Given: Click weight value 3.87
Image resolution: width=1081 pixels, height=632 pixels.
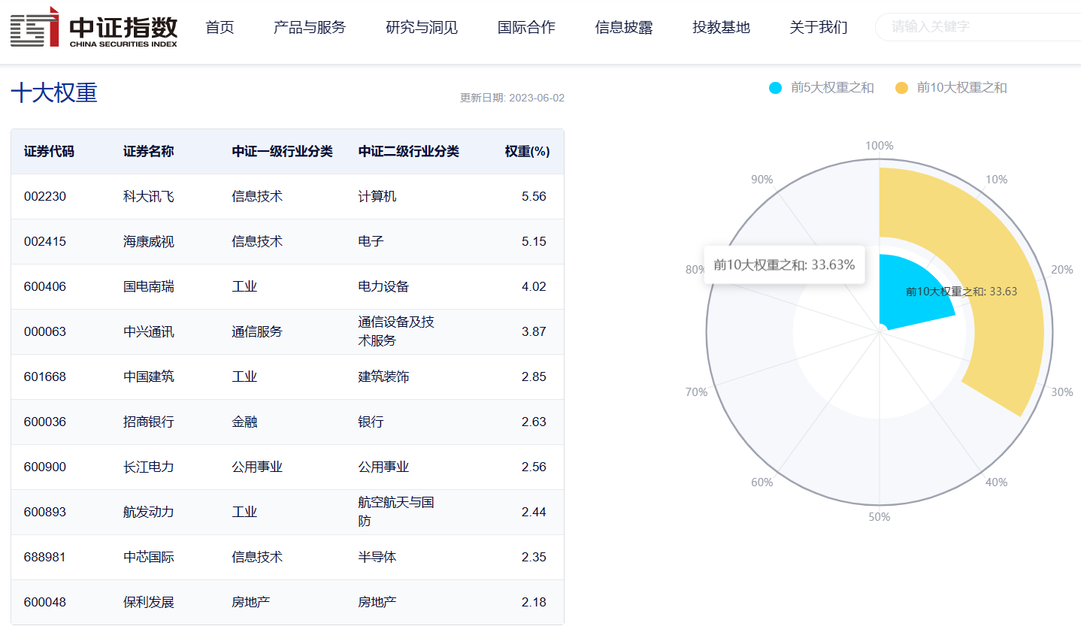Looking at the screenshot, I should point(534,332).
